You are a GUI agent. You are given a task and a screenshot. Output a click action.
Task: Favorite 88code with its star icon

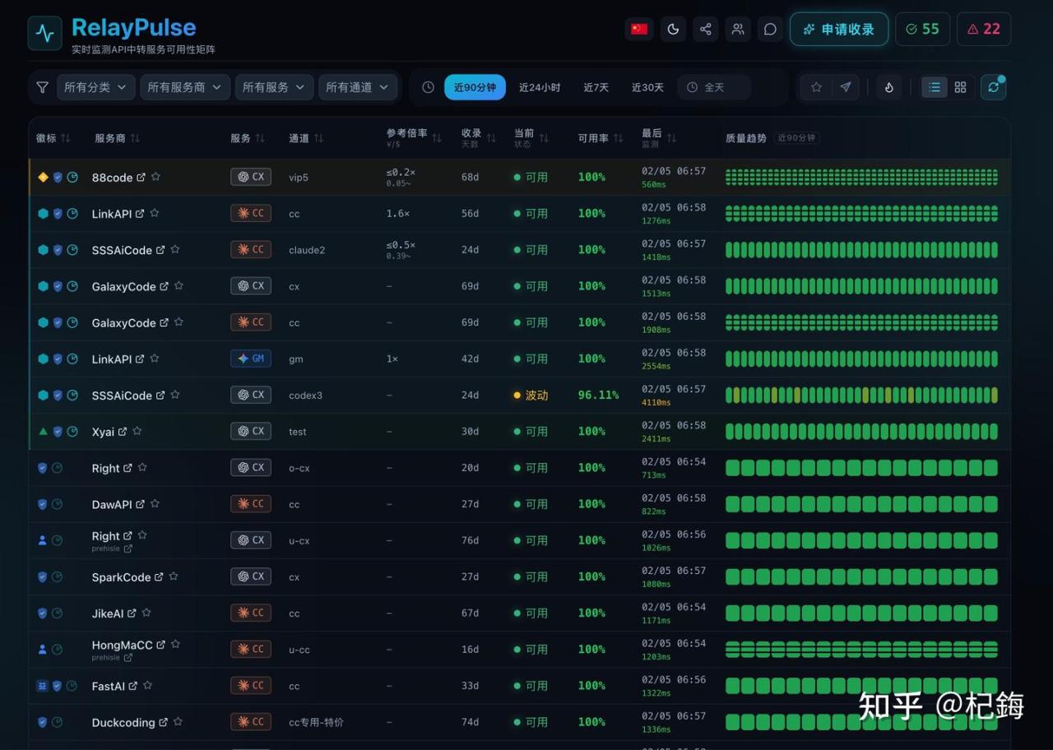tap(155, 177)
